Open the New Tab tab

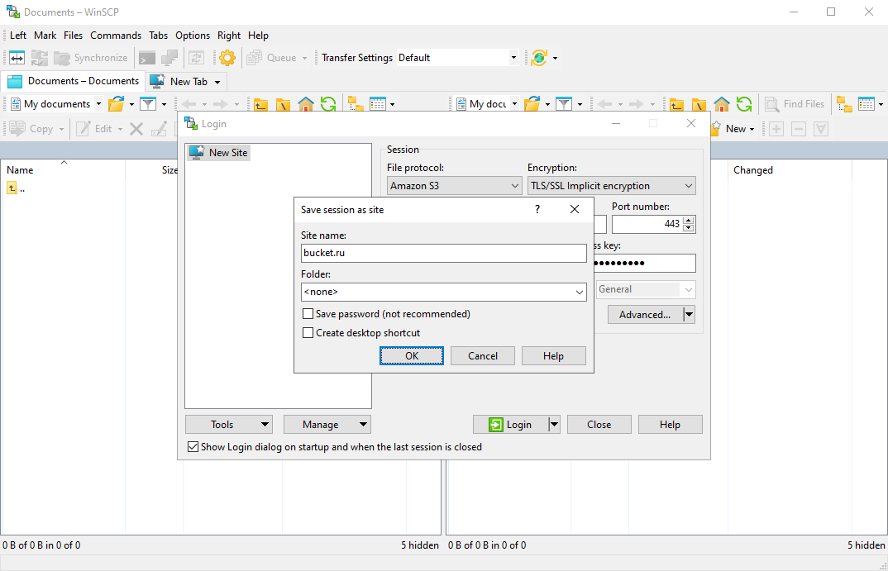click(185, 82)
